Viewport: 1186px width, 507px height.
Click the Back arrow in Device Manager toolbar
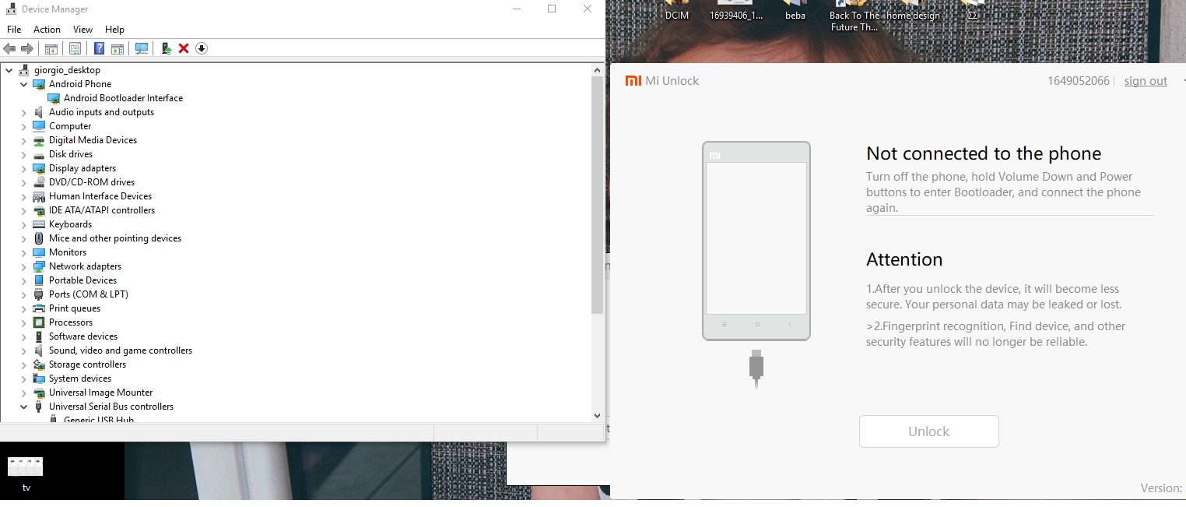(9, 48)
